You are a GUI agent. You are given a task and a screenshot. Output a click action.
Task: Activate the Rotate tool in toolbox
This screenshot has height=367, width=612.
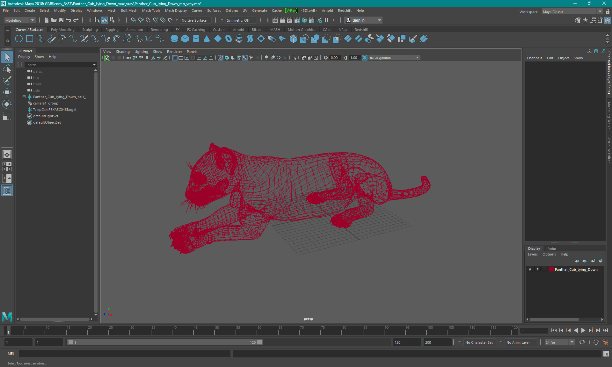(x=7, y=104)
